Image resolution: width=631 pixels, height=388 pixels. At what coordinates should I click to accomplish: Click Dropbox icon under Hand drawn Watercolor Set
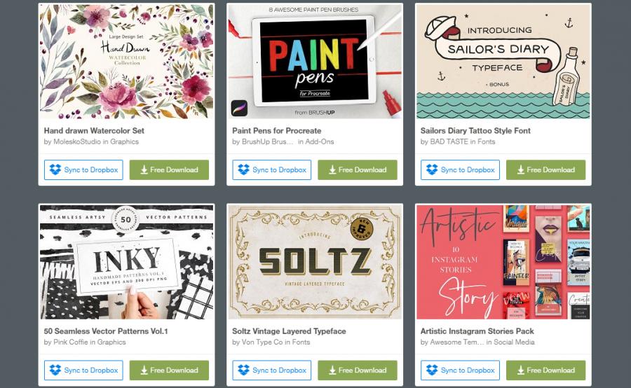[55, 169]
